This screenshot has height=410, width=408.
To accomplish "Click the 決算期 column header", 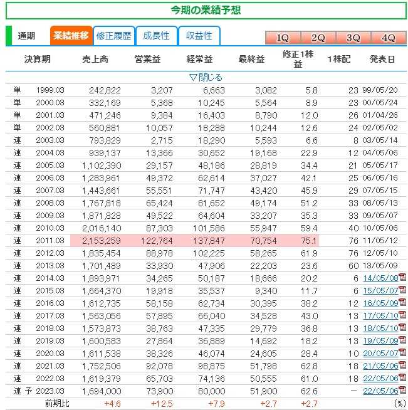I will pos(38,60).
